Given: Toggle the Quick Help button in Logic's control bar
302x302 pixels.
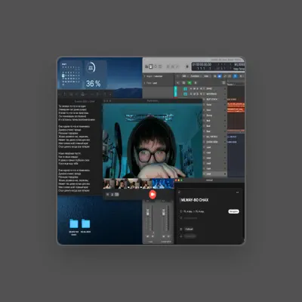Looking at the screenshot, I should tap(156, 66).
